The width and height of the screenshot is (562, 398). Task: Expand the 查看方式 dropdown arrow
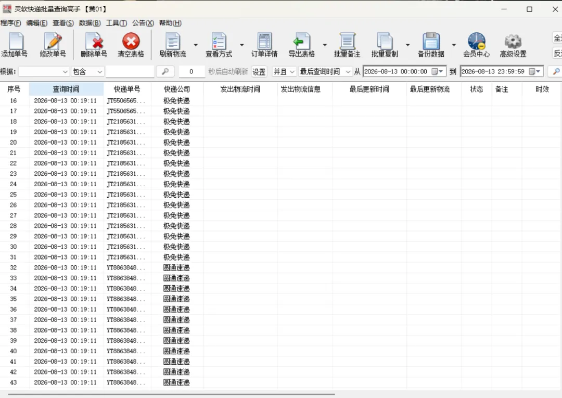[x=242, y=45]
